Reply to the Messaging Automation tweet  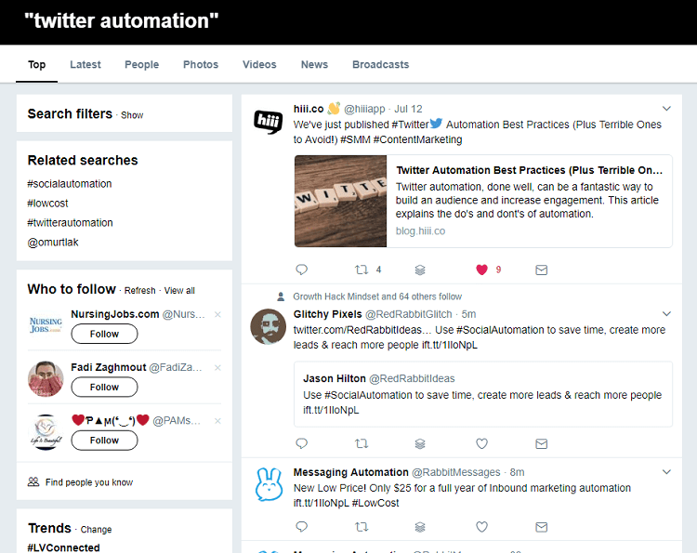pyautogui.click(x=301, y=527)
